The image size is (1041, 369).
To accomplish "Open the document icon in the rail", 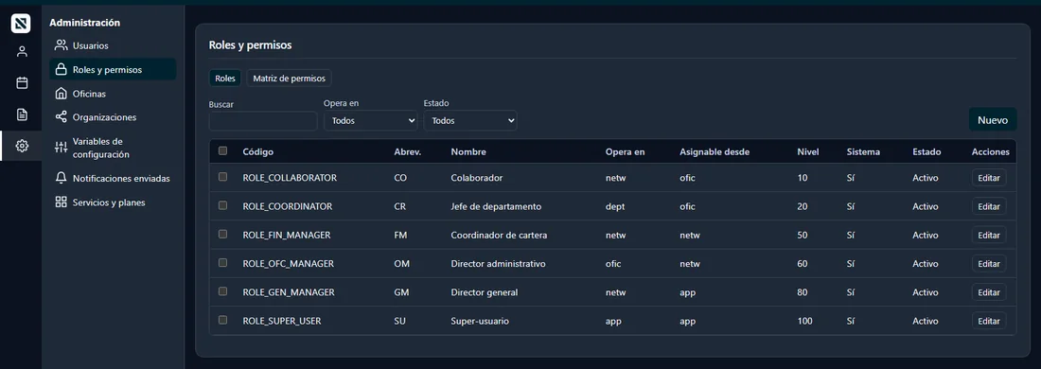I will click(x=22, y=114).
